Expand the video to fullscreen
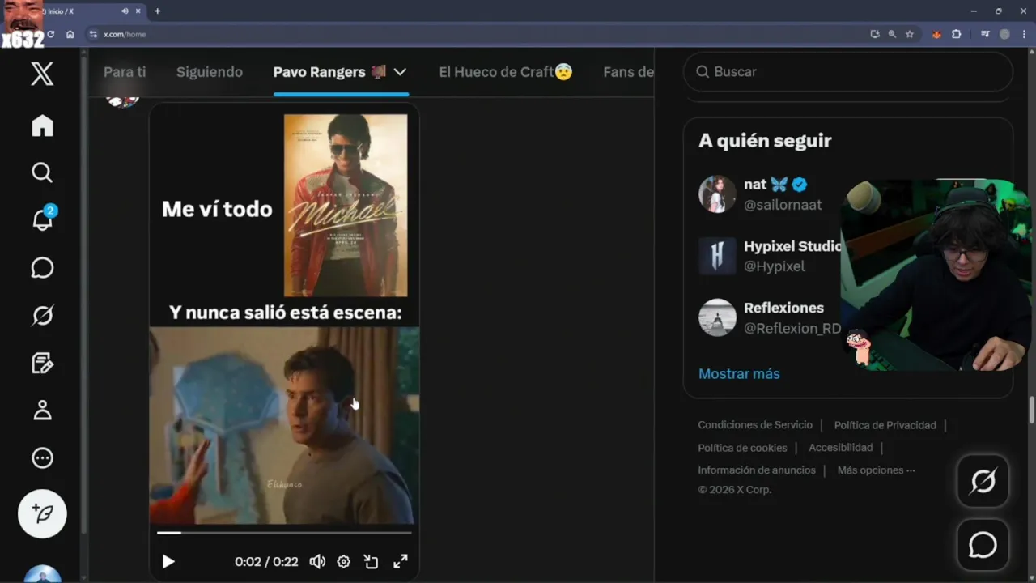 click(400, 561)
